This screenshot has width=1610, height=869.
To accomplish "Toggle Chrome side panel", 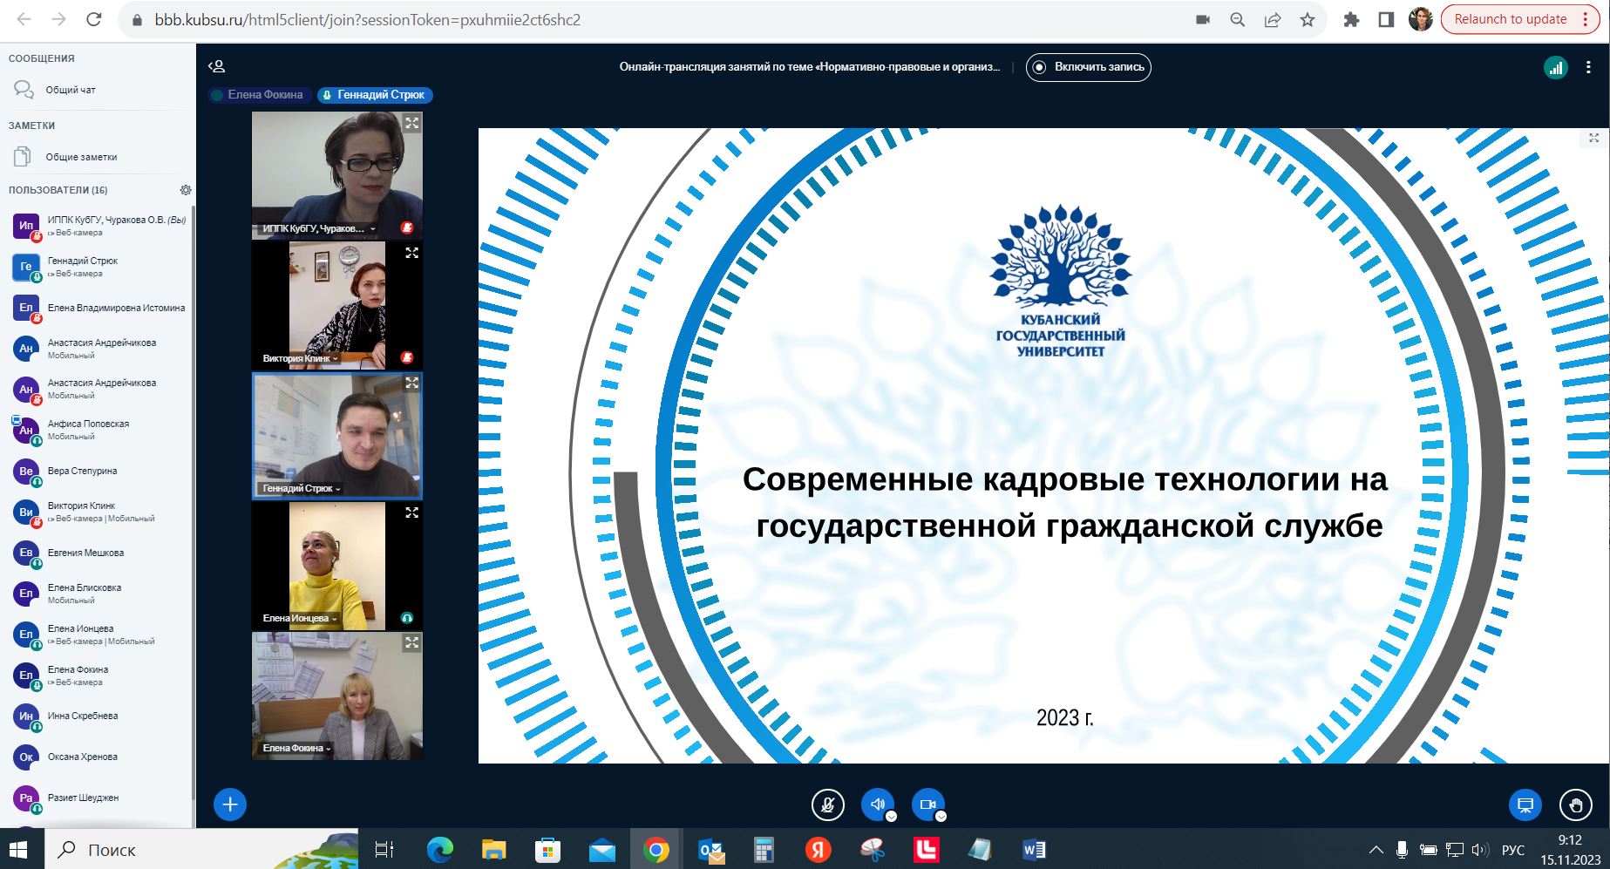I will 1386,19.
